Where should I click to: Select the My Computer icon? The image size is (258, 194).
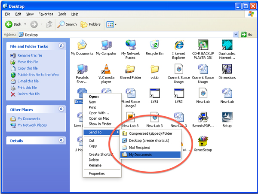(x=106, y=45)
